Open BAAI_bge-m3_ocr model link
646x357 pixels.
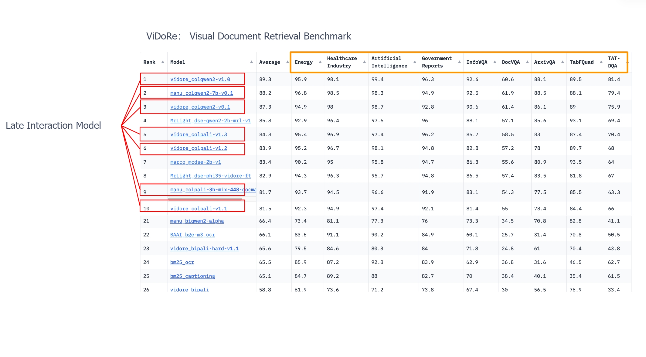[x=192, y=235]
